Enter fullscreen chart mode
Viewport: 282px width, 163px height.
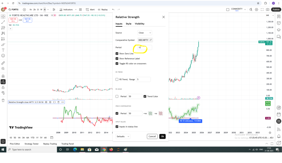coord(262,10)
